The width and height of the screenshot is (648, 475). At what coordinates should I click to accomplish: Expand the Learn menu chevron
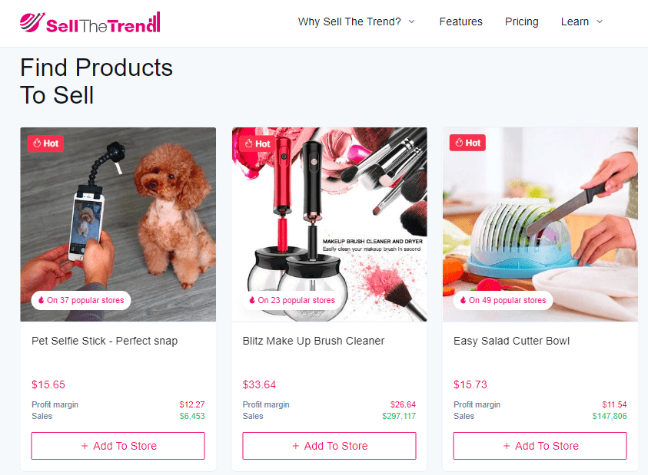pos(600,21)
